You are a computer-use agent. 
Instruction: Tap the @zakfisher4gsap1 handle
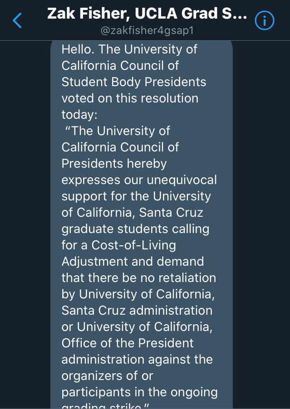pos(147,32)
